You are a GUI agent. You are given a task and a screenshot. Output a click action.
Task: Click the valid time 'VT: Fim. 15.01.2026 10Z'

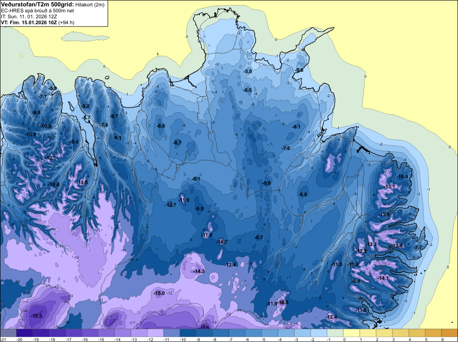29,22
